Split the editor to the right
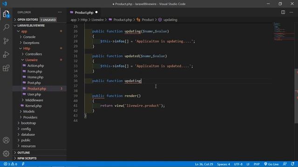This screenshot has height=167, width=298. pyautogui.click(x=283, y=13)
